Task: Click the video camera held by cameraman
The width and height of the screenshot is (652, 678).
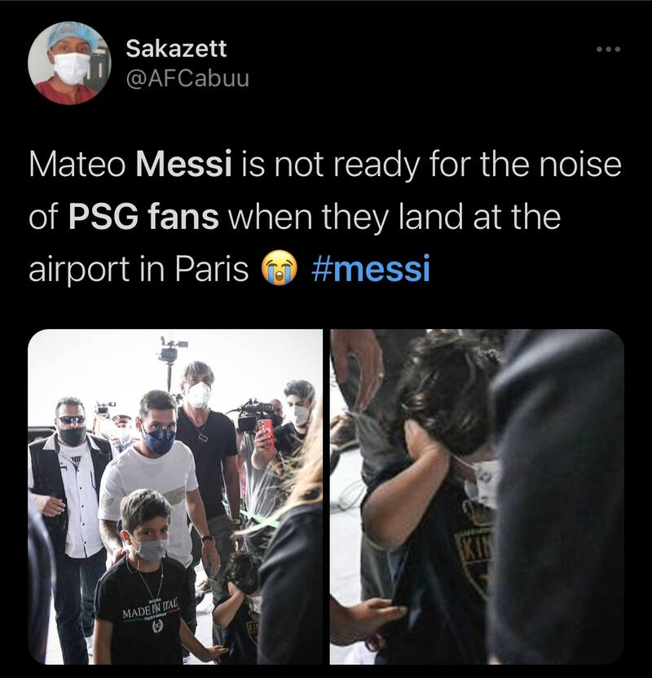Action: (x=253, y=416)
